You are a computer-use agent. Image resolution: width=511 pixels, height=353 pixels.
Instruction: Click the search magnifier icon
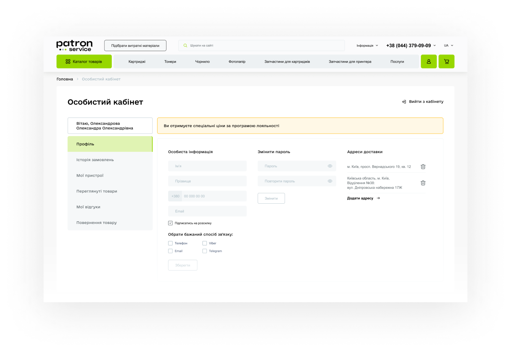(185, 45)
